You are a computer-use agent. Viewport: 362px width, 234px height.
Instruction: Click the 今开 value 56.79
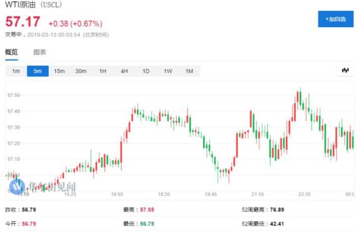coord(29,224)
